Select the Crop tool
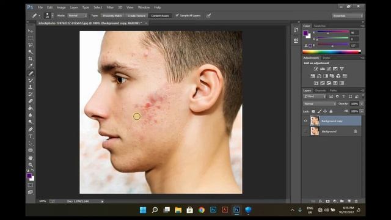The image size is (391, 220). [31, 59]
